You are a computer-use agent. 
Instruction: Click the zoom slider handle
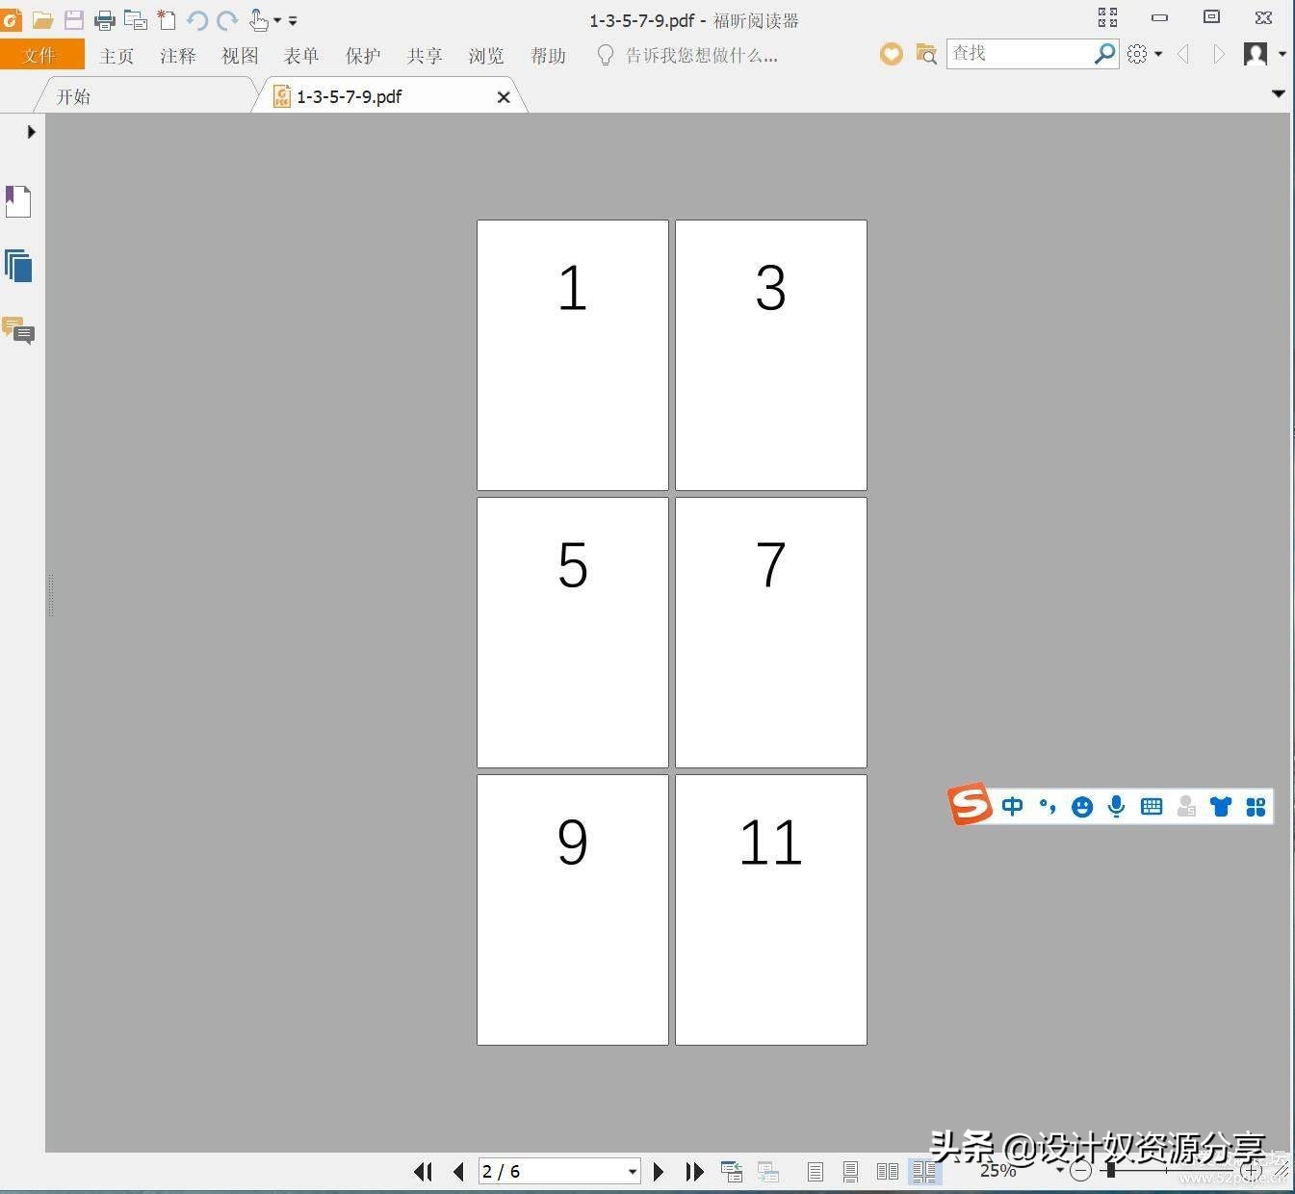(x=1111, y=1171)
